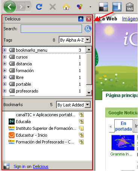Go back with the green back arrow
The height and width of the screenshot is (171, 138).
coord(10,7)
